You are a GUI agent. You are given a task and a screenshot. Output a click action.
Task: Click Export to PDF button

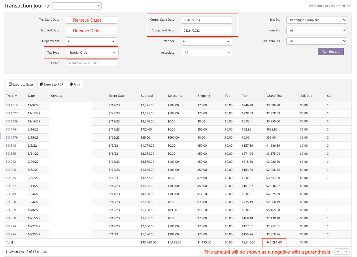[x=52, y=84]
